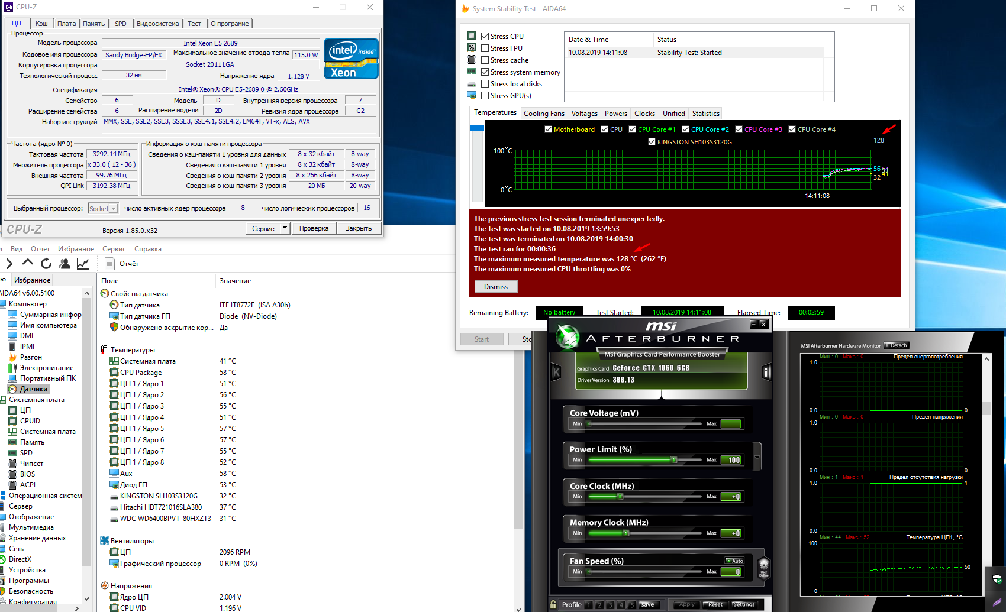Click the purple feather tray icon
Image resolution: width=1006 pixels, height=612 pixels.
click(x=997, y=602)
